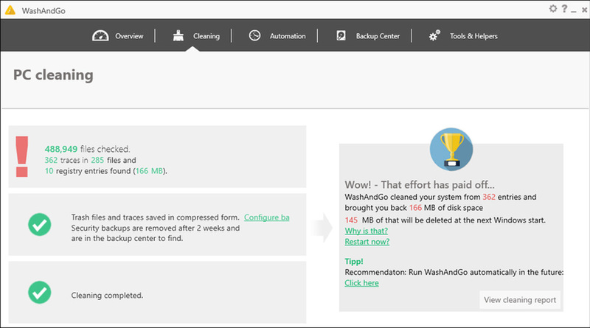Click the Recommendaton: Run WashAndGo automatically line
The image size is (590, 328).
(454, 272)
